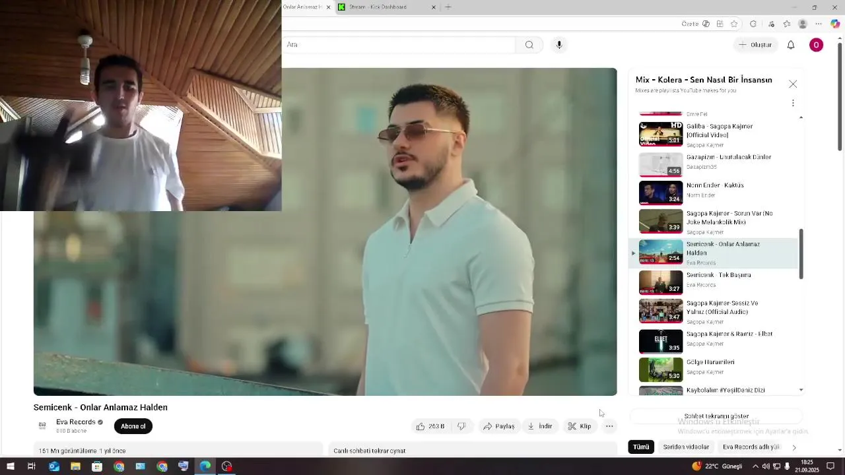Launch Outlook from taskbar
Image resolution: width=845 pixels, height=475 pixels.
coord(53,466)
